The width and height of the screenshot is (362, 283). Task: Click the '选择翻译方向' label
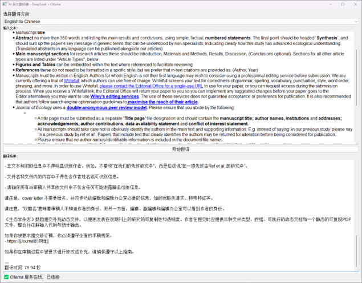[17, 14]
